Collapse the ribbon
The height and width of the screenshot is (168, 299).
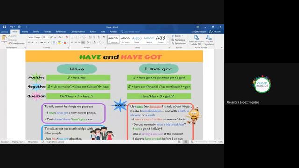pyautogui.click(x=221, y=48)
